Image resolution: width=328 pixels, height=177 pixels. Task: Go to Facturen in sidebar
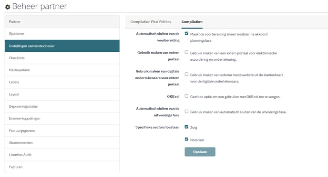[x=62, y=167]
